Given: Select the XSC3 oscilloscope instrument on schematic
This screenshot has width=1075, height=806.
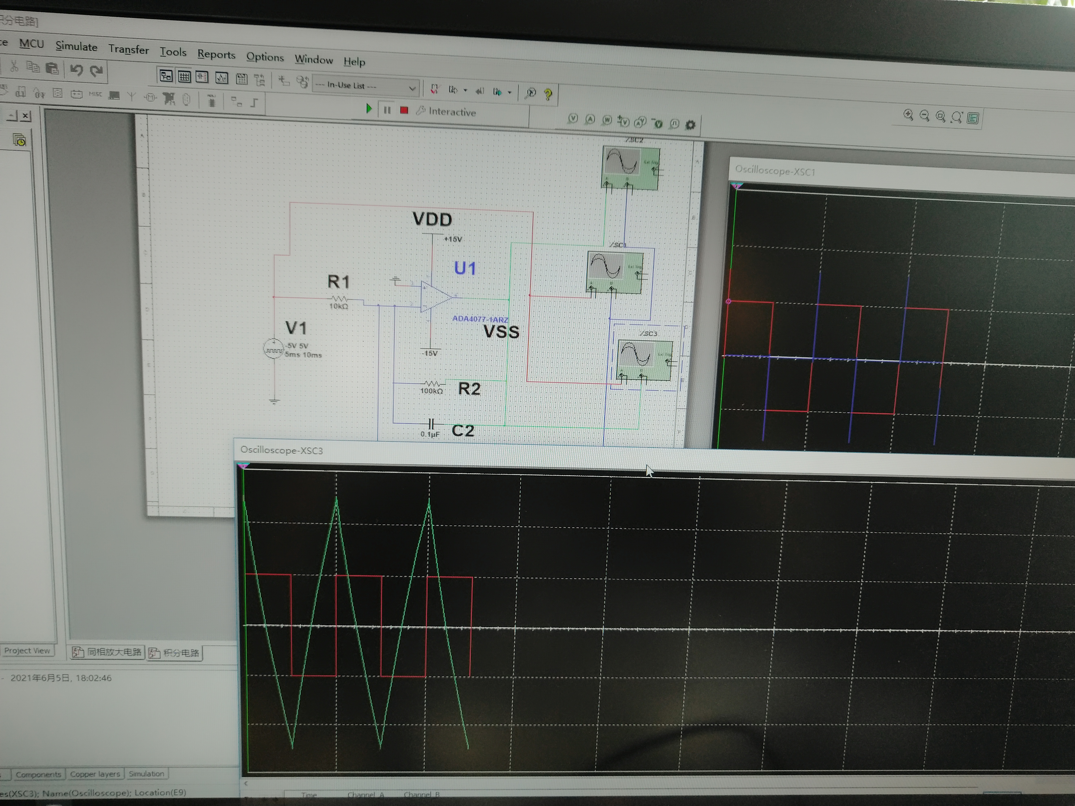Looking at the screenshot, I should pyautogui.click(x=645, y=359).
